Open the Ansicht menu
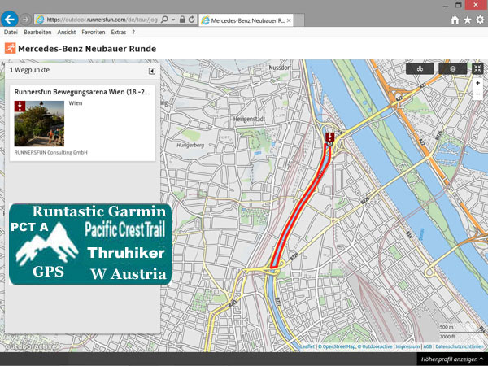Viewport: 488px width, 366px height. coord(67,32)
